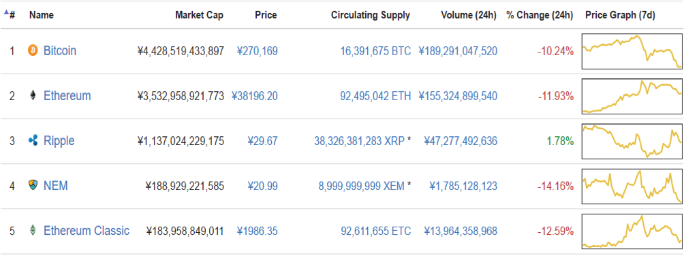Screen dimensions: 684x256
Task: Click the blue Ripple logo icon
Action: pos(33,141)
